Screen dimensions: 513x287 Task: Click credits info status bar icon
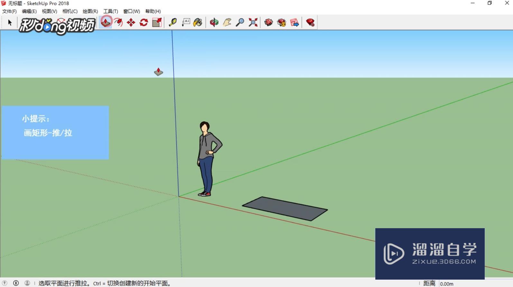(16, 283)
